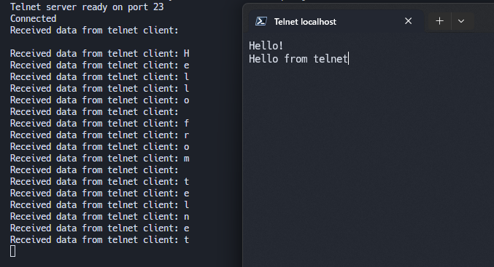
Task: Click the received 'r' character line
Action: 99,135
